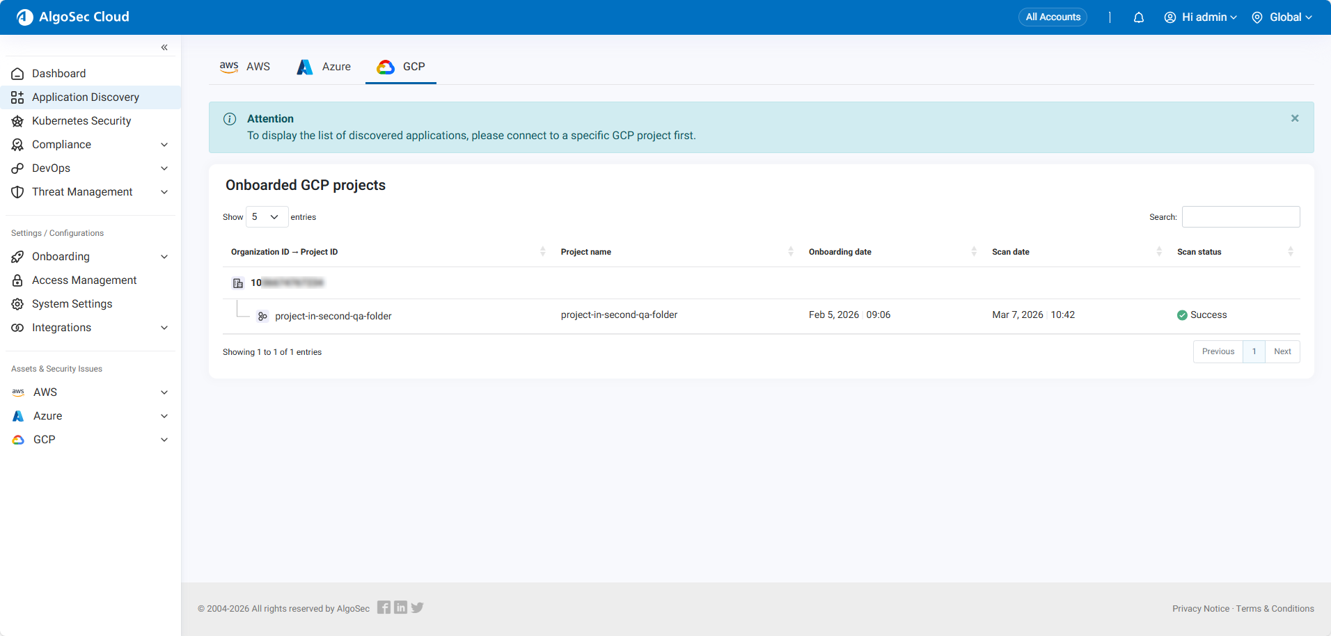Open the Global region dropdown
The height and width of the screenshot is (636, 1331).
pos(1282,17)
